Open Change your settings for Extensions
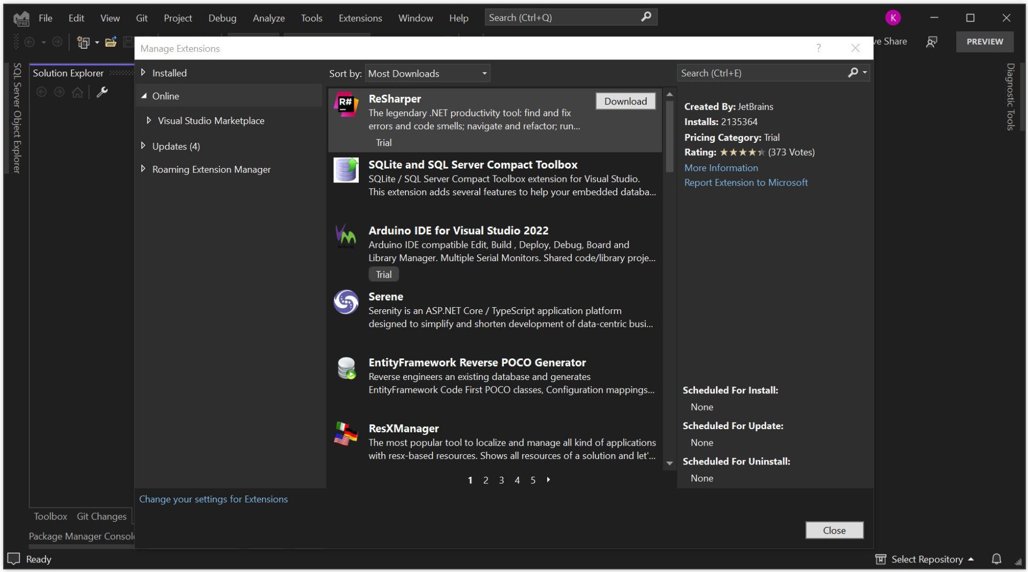 [x=213, y=499]
